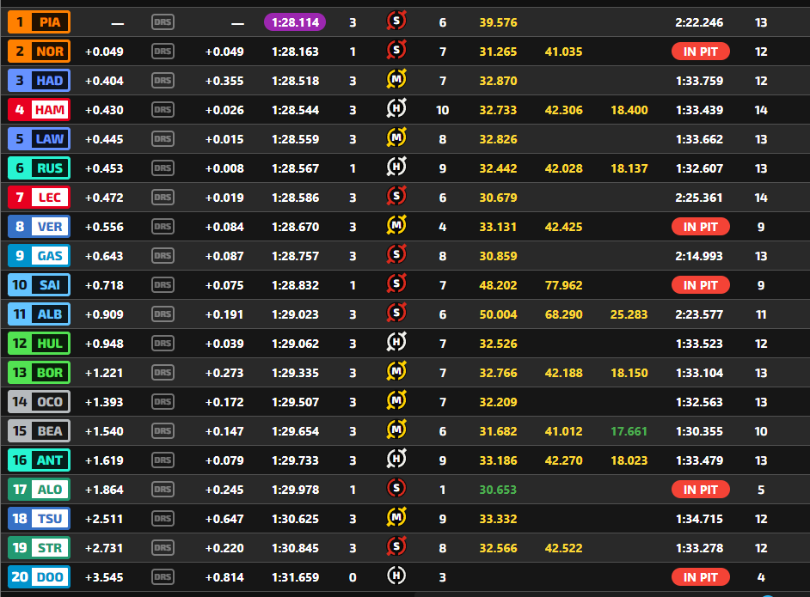The image size is (810, 597).
Task: Click the purple fastest lap time 1:28.114
Action: pos(295,22)
